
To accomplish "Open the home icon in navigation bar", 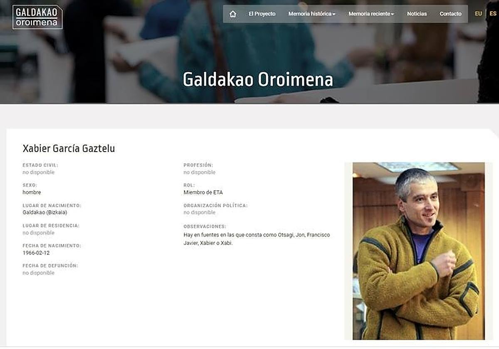I will 233,14.
